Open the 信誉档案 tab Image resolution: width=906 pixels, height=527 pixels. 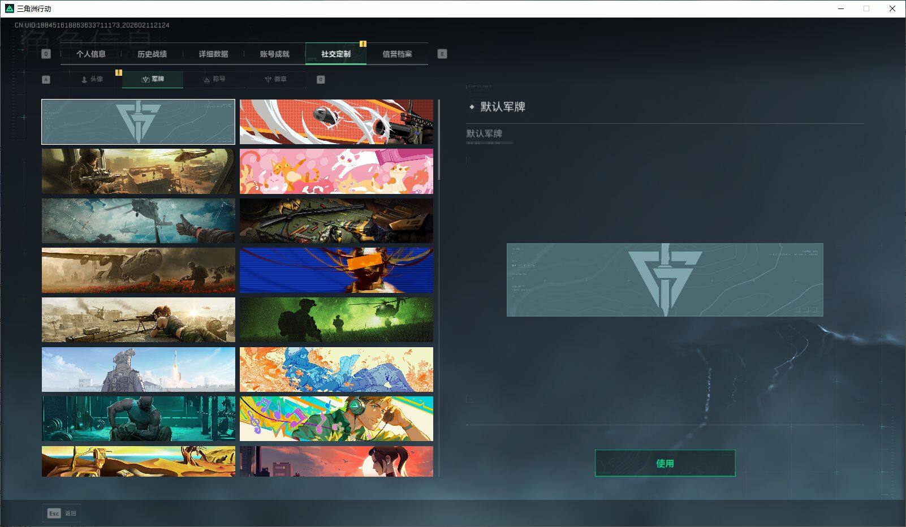pos(397,54)
